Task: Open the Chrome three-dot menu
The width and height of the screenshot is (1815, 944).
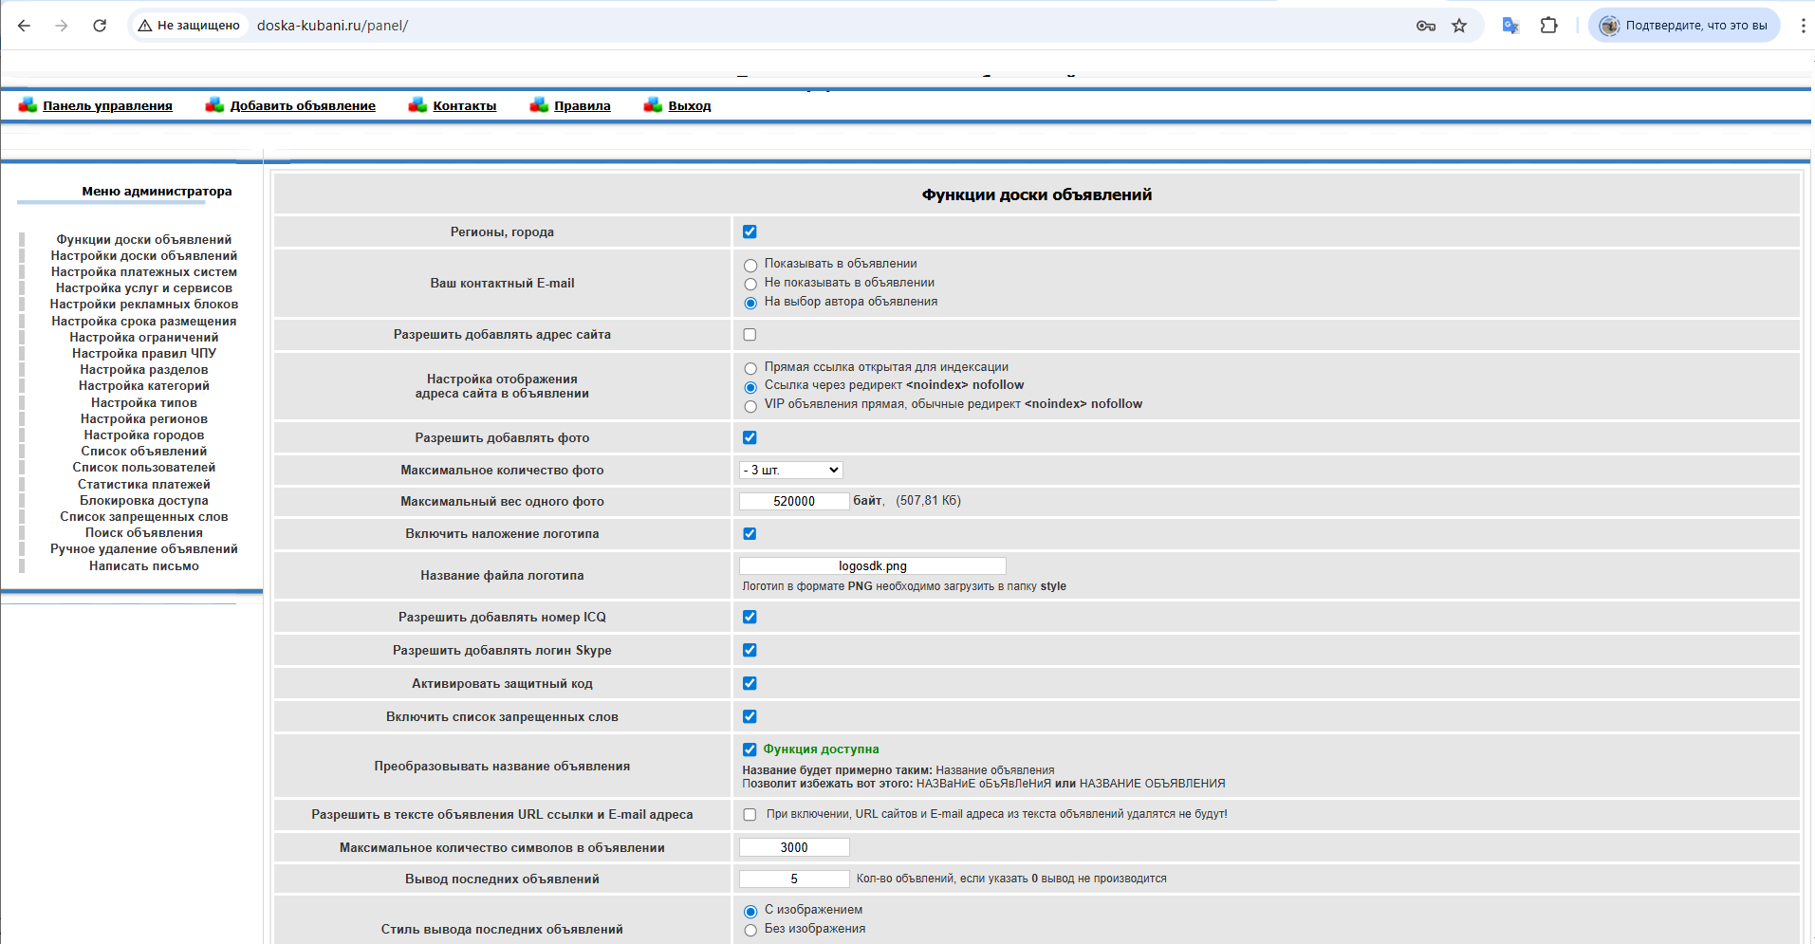Action: [x=1803, y=26]
